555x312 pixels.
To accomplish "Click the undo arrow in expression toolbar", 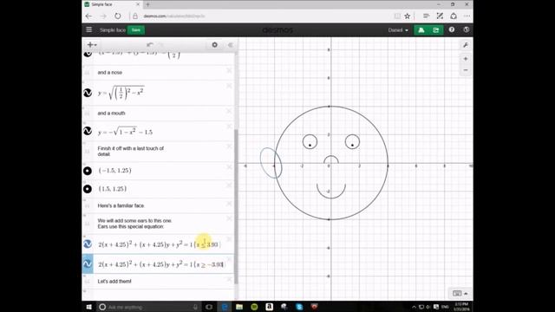I will click(150, 45).
